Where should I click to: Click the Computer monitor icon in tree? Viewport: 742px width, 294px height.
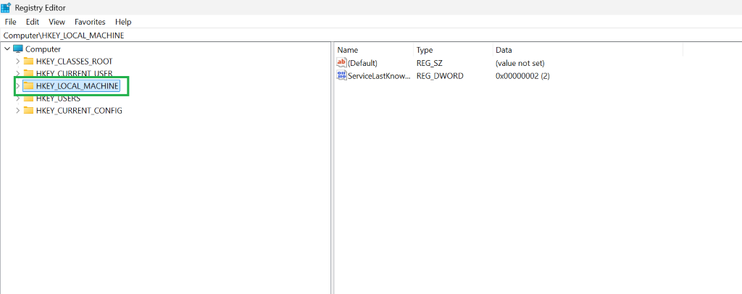(x=18, y=49)
